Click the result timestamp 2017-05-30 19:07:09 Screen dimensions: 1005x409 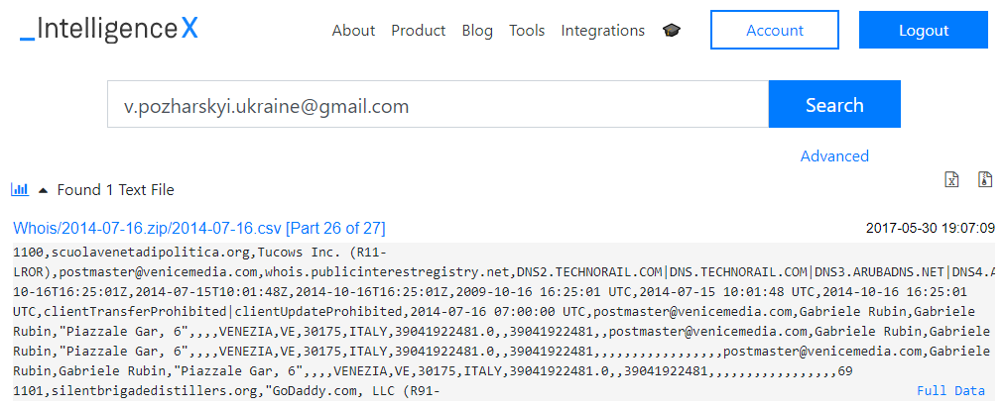click(930, 228)
